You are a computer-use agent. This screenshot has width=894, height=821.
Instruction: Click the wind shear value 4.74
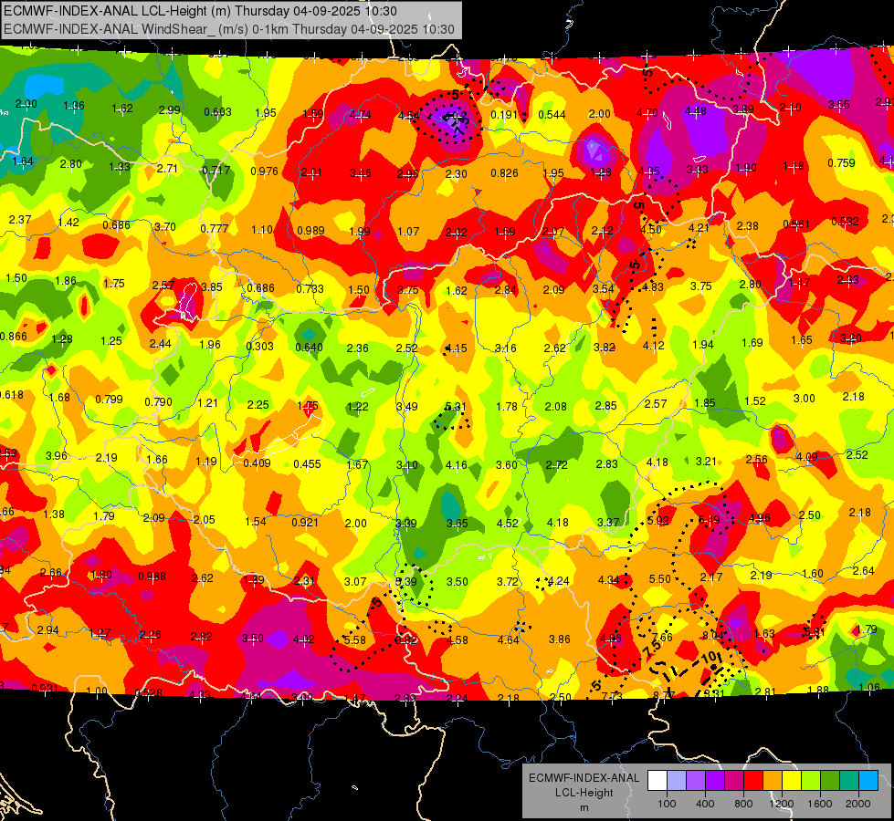pos(361,114)
